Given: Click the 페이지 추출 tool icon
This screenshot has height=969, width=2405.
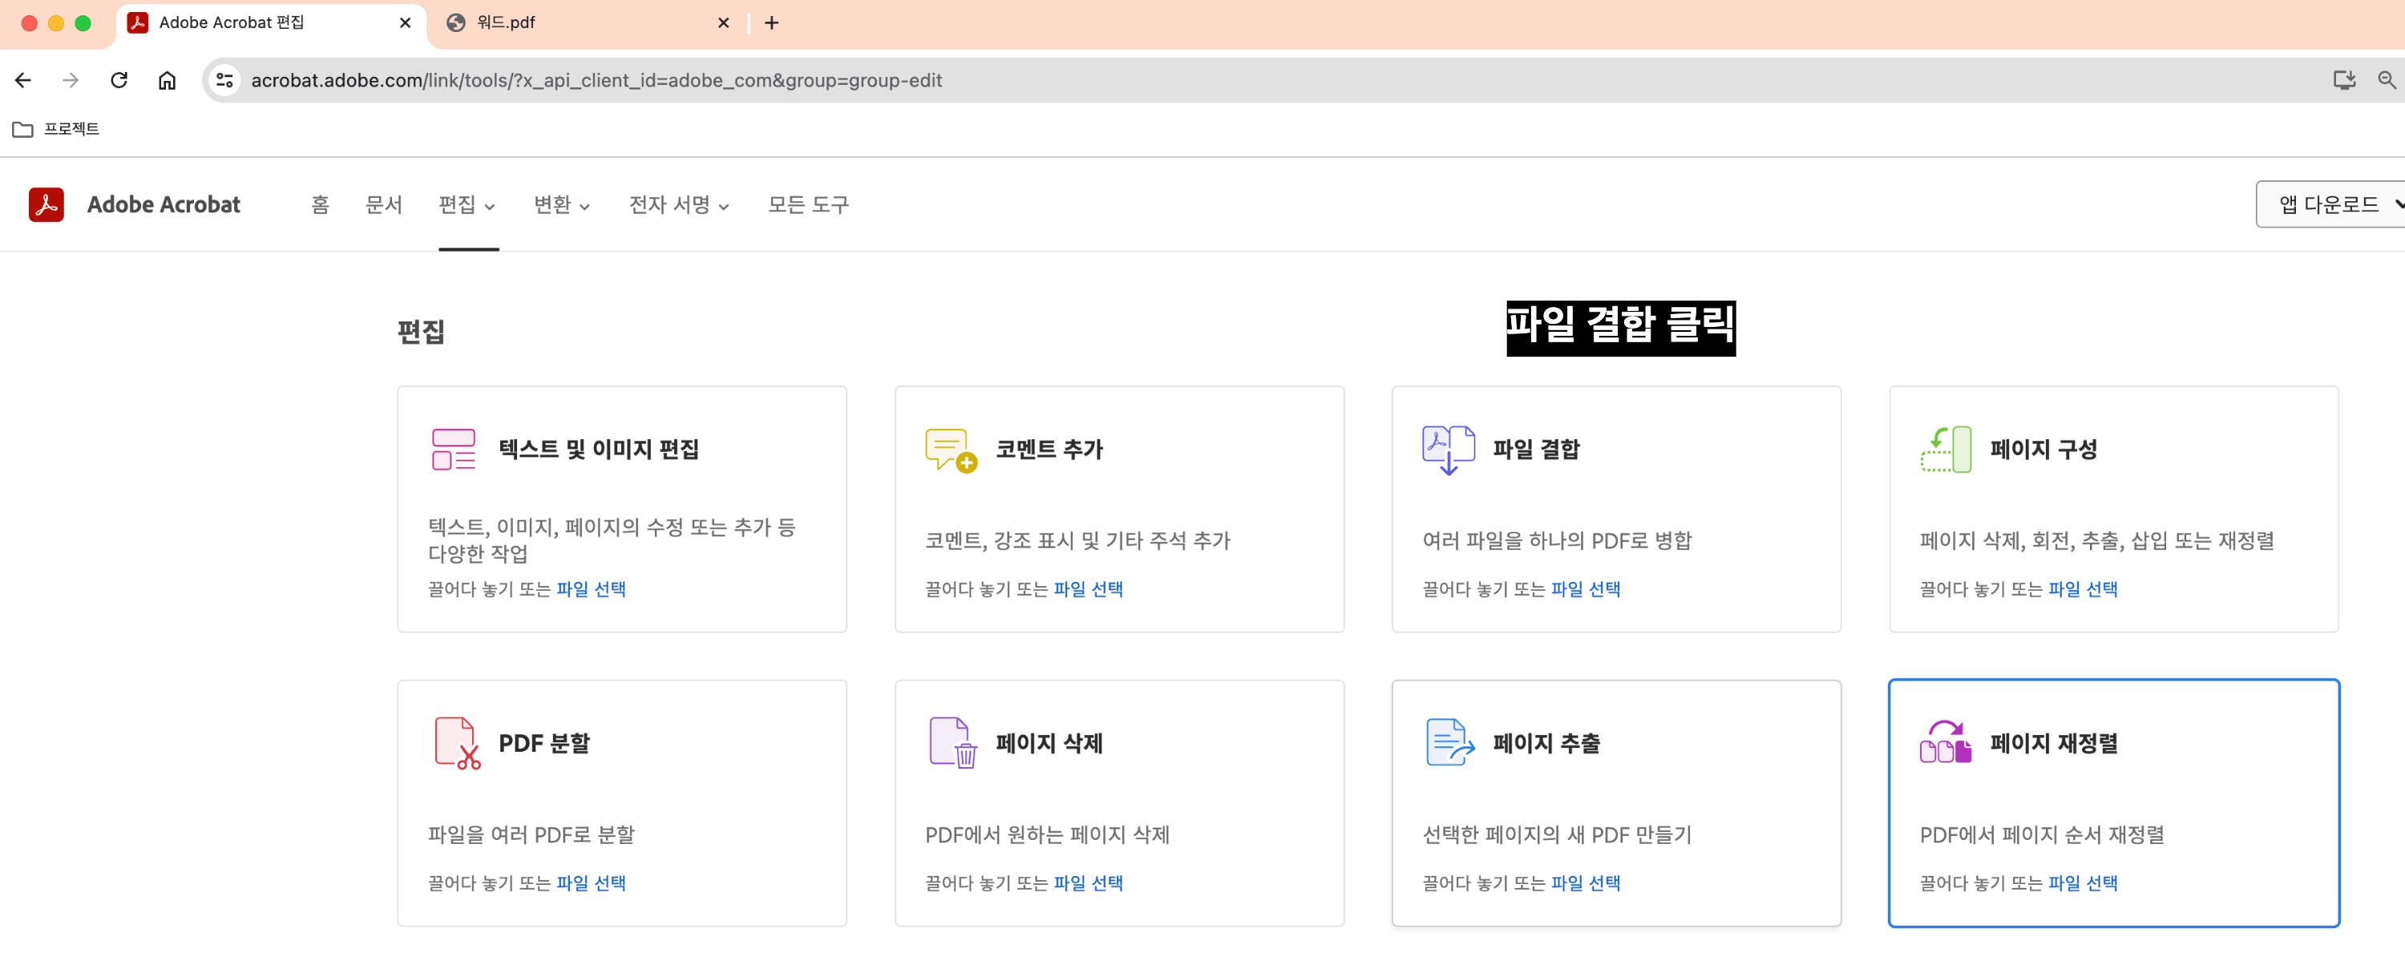Looking at the screenshot, I should 1449,743.
